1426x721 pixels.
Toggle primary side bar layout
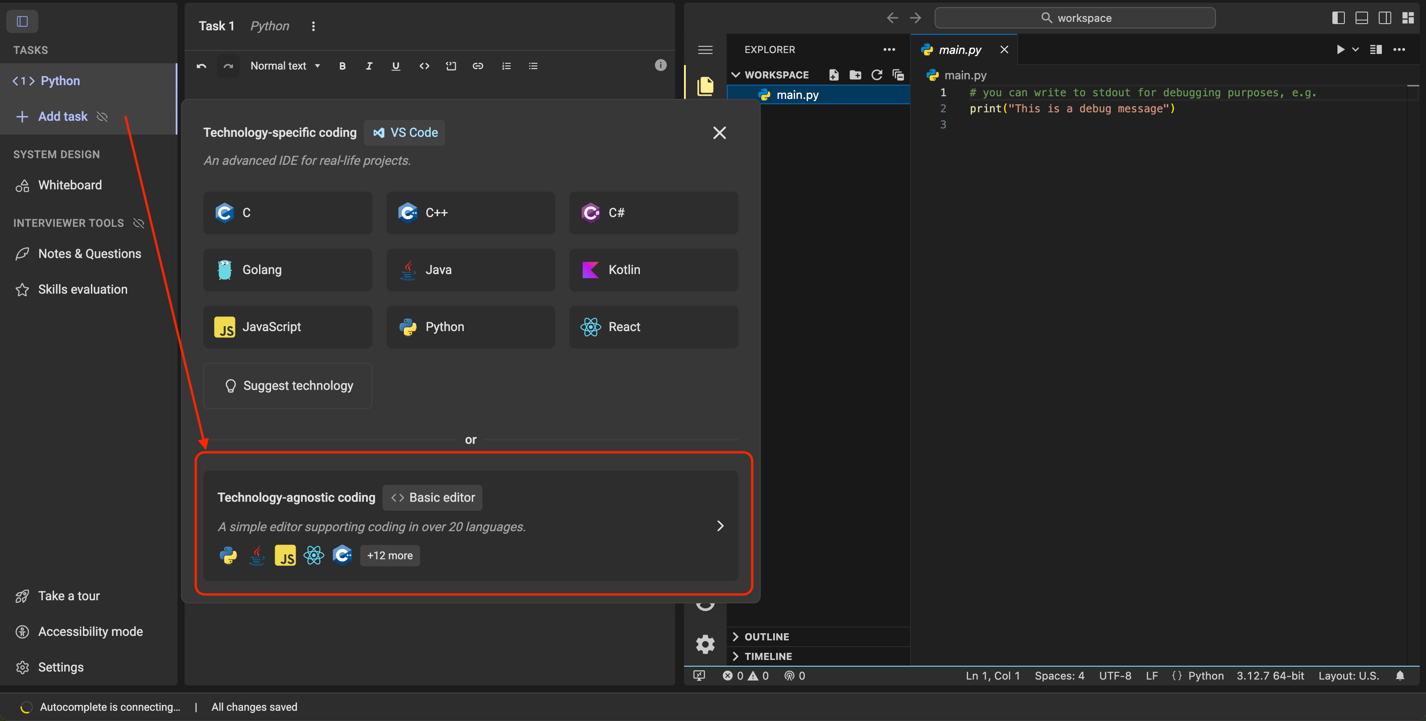coord(1339,18)
